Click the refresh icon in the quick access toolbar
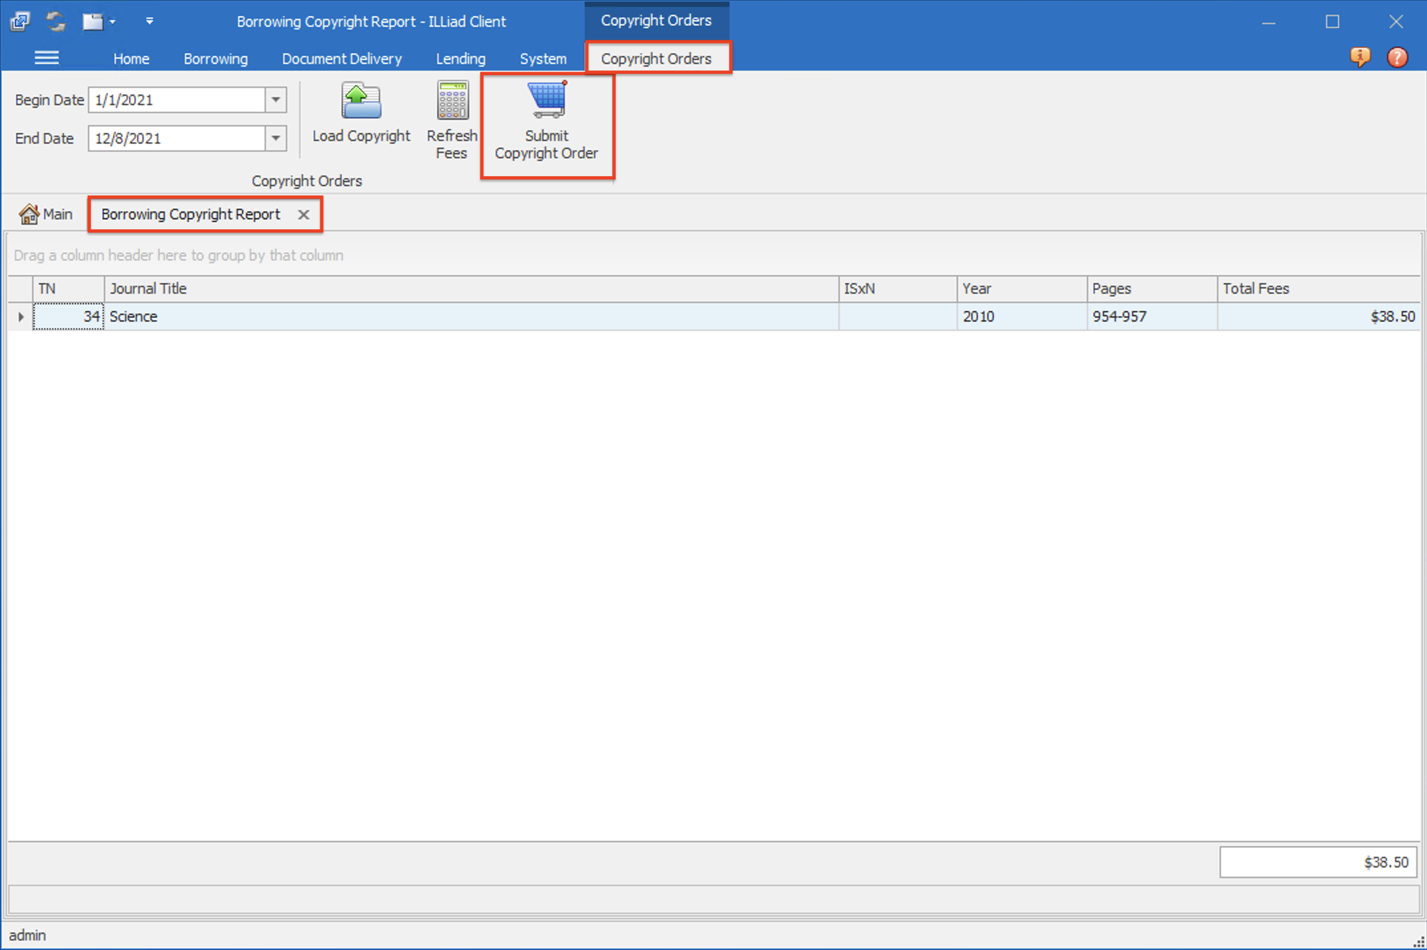This screenshot has height=950, width=1427. pyautogui.click(x=55, y=21)
